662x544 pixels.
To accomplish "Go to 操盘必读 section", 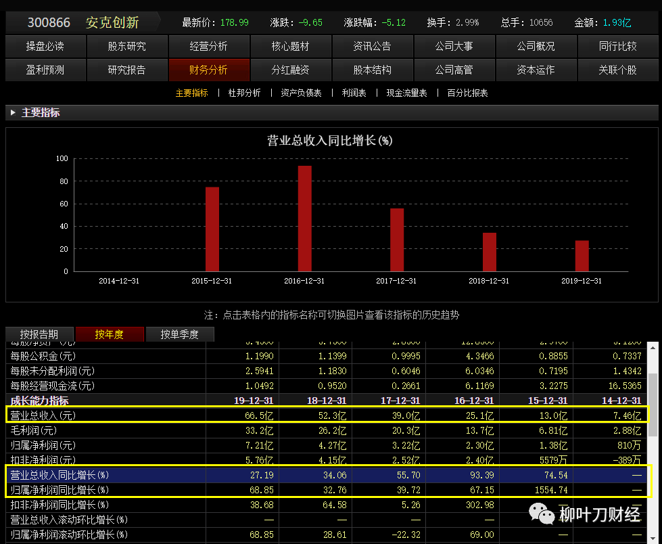I will coord(45,46).
